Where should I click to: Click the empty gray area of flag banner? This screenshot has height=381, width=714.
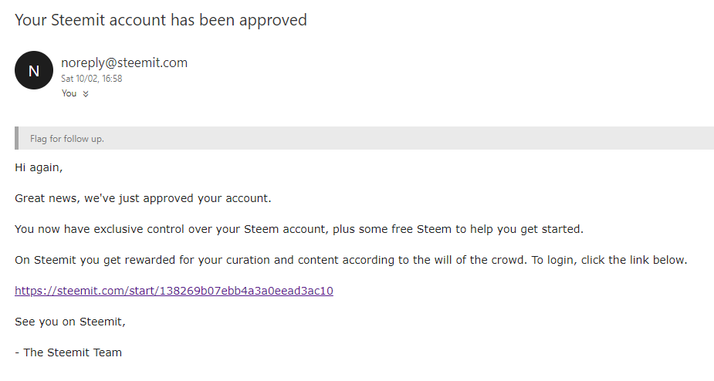pyautogui.click(x=410, y=138)
